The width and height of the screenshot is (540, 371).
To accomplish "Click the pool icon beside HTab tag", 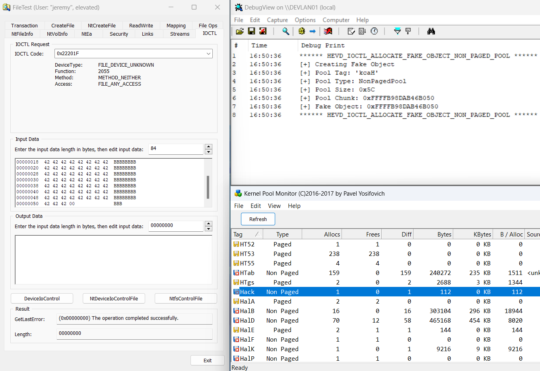I will point(236,273).
